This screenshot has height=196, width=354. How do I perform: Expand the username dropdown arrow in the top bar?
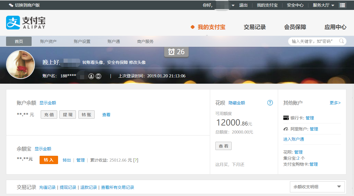tap(233, 5)
